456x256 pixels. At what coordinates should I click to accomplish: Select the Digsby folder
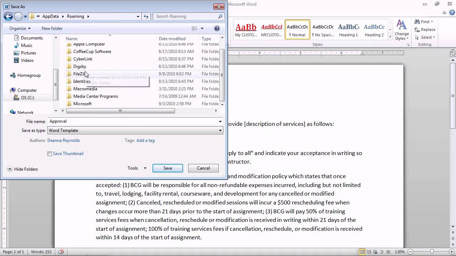80,66
